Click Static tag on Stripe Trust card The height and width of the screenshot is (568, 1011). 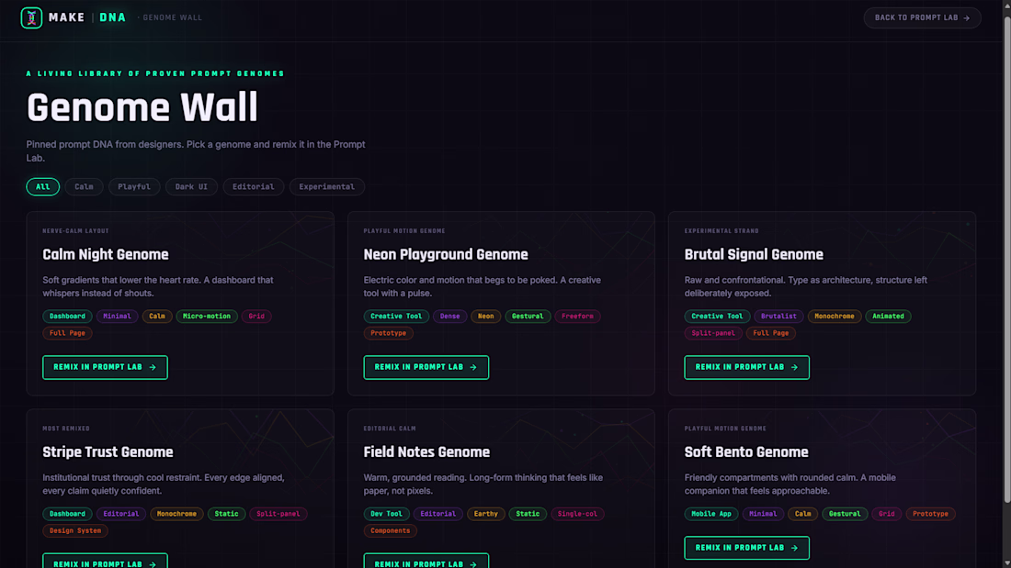(x=226, y=514)
